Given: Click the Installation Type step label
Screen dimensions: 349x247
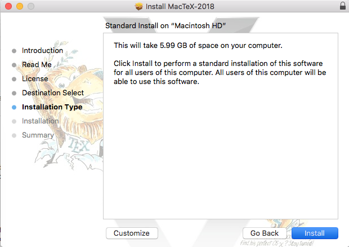Looking at the screenshot, I should coord(52,107).
